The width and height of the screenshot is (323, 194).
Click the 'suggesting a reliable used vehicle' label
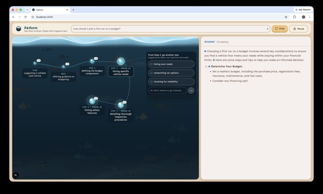point(35,74)
